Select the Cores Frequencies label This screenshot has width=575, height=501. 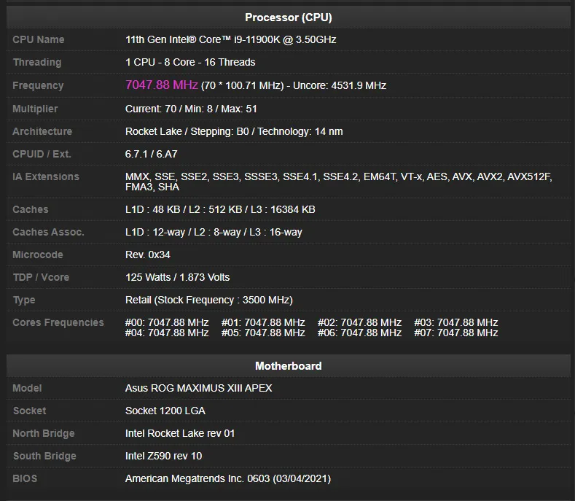(x=58, y=322)
